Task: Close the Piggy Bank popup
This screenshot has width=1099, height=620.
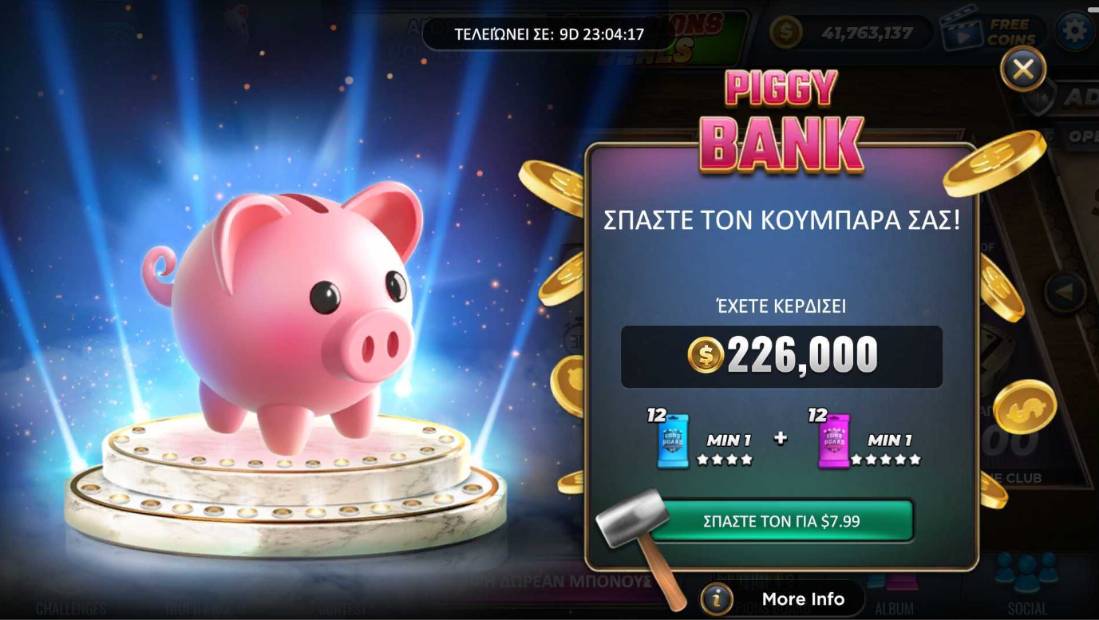Action: click(1023, 69)
